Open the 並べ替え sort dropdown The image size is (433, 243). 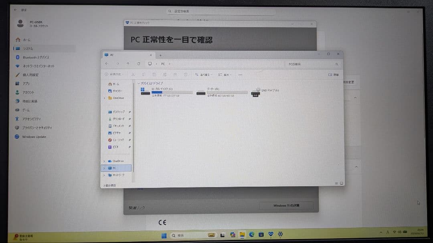point(204,75)
